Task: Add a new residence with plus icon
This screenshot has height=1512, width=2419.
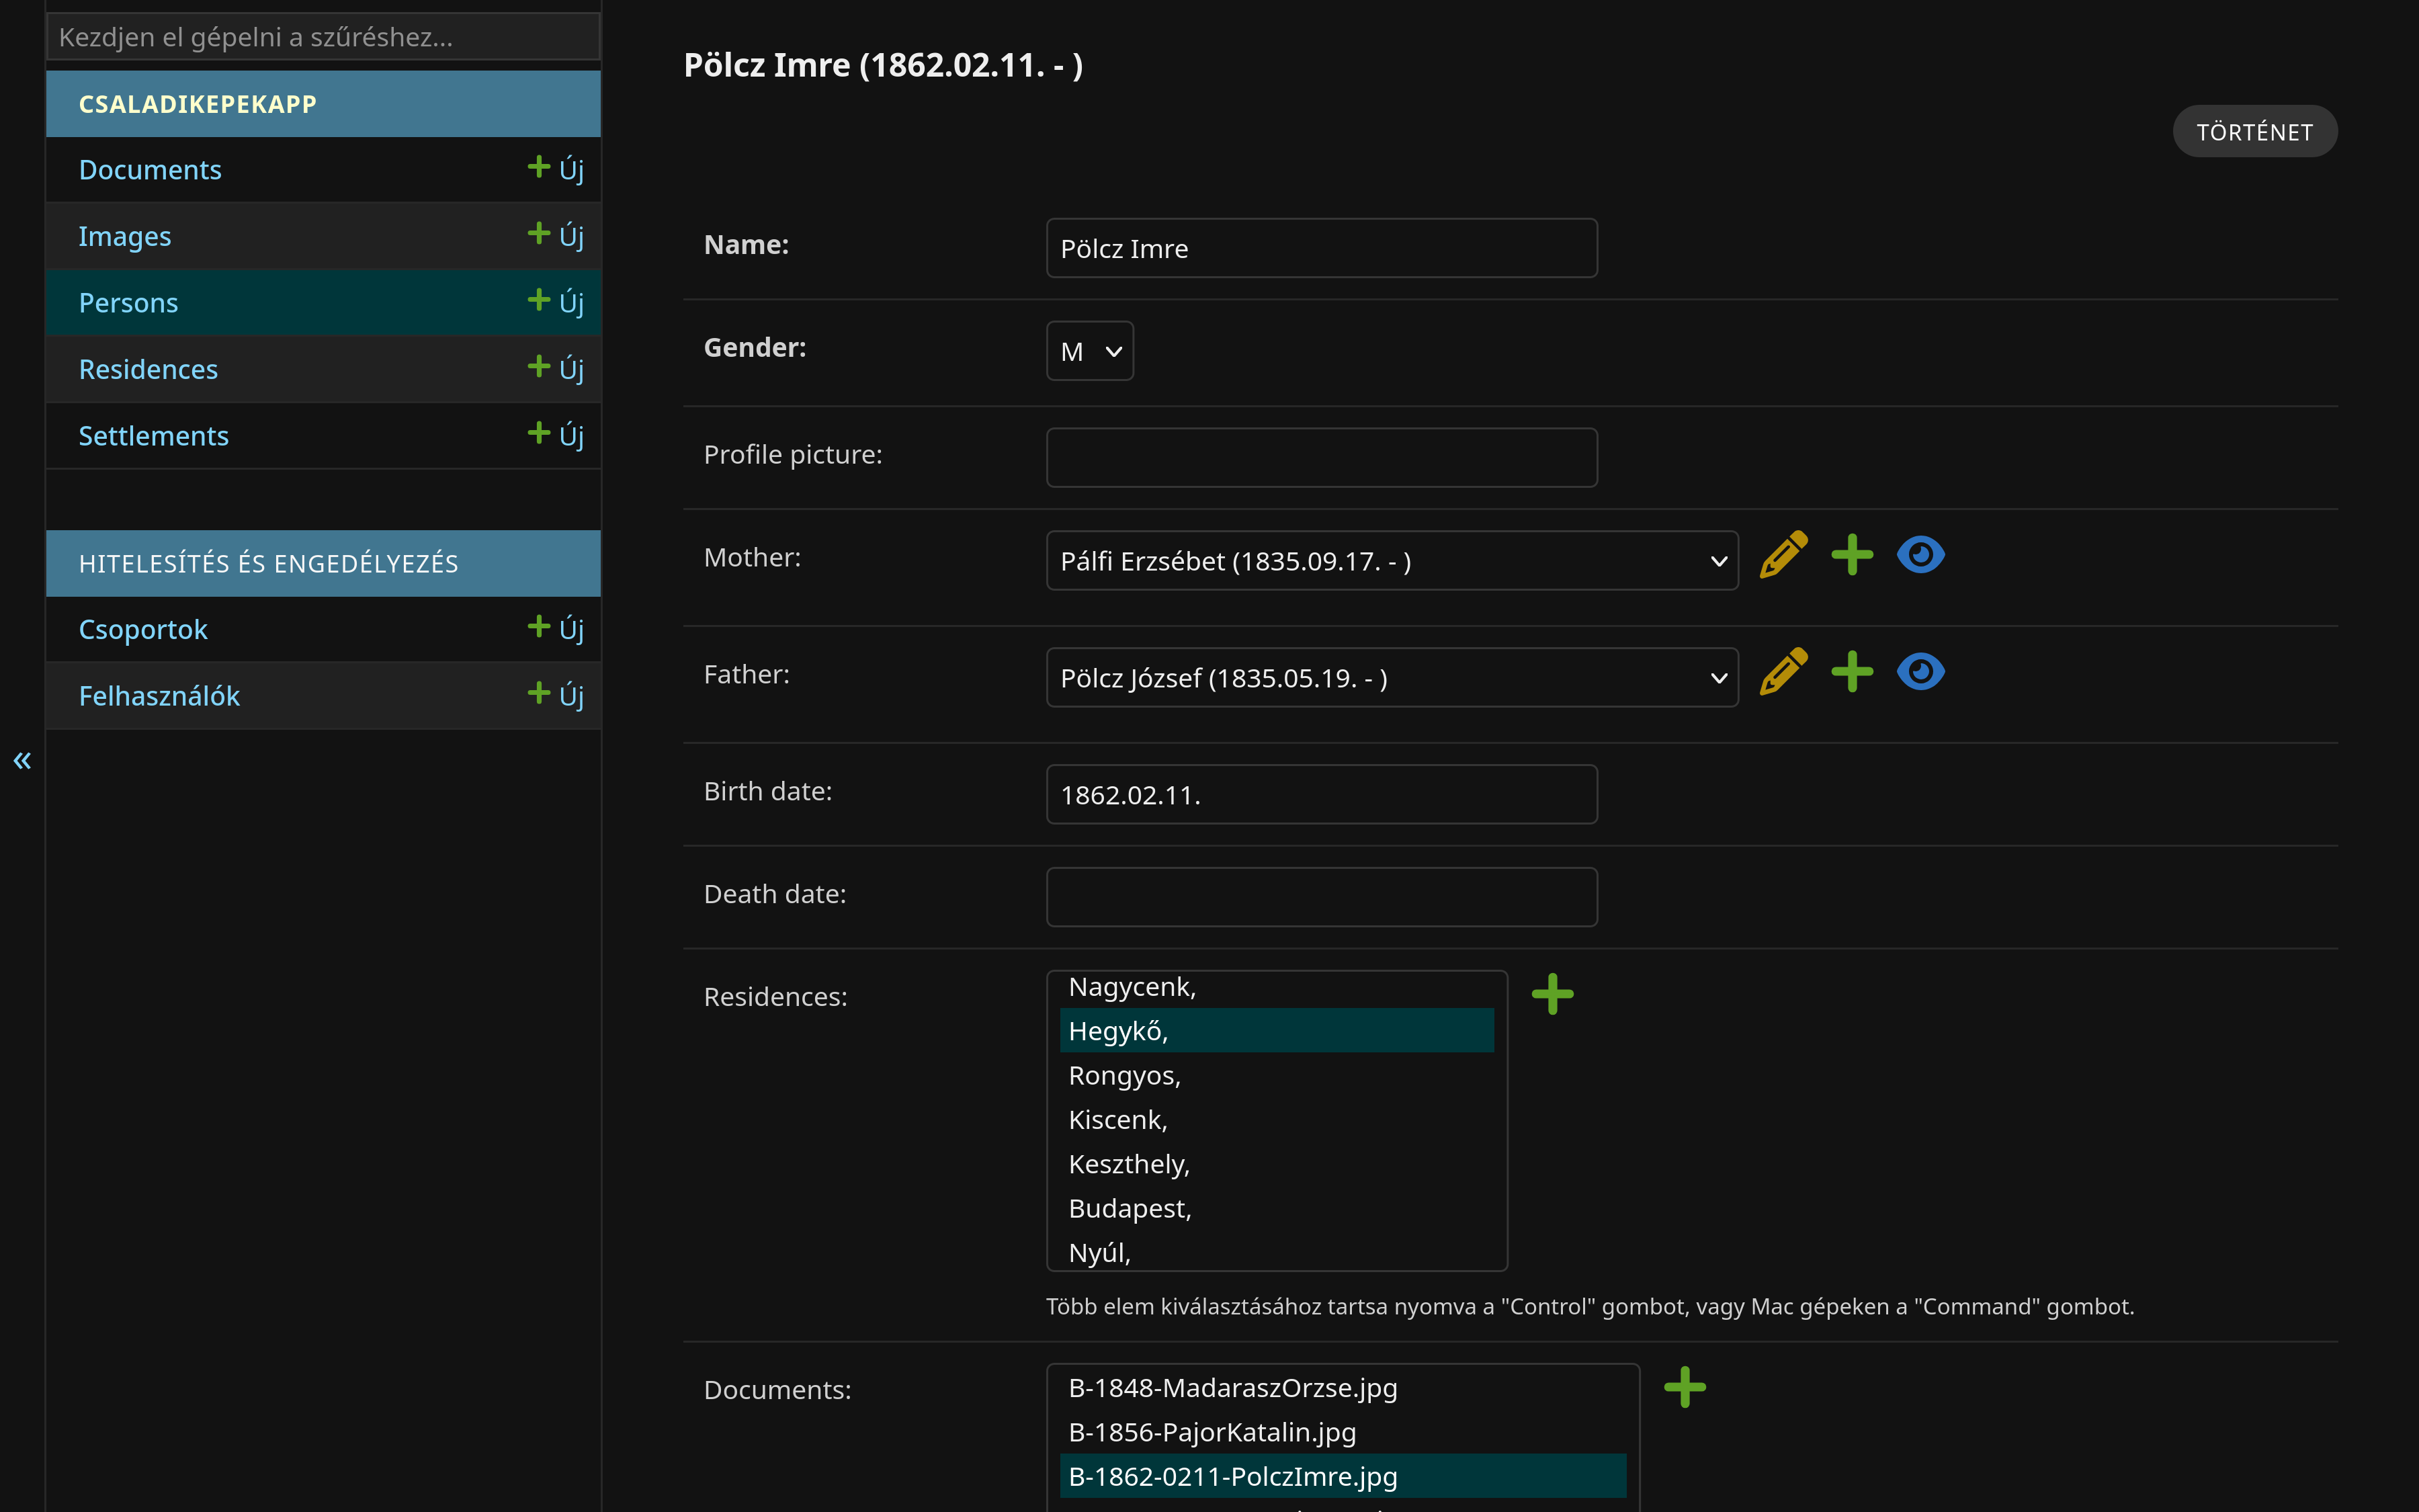Action: pyautogui.click(x=1552, y=994)
